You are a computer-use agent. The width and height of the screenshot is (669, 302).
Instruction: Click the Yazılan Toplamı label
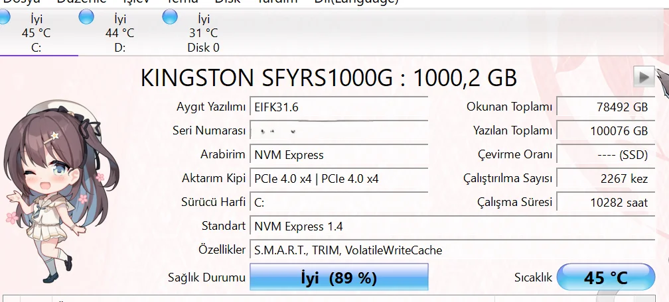click(x=512, y=130)
